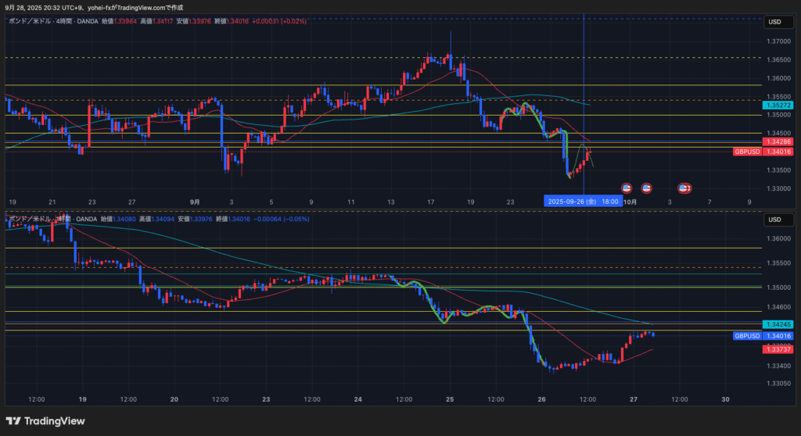Select the red GBPUSD symbol tag on upper chart
Image resolution: width=801 pixels, height=436 pixels.
point(749,152)
